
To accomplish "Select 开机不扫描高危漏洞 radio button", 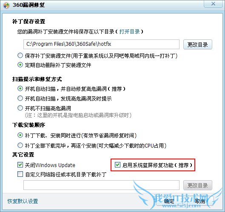I will tap(20, 108).
